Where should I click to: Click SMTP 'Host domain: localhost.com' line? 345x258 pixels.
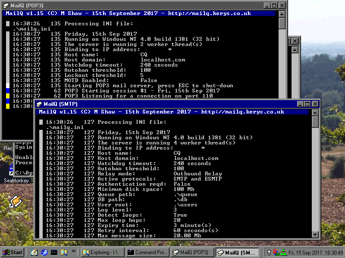coord(132,158)
